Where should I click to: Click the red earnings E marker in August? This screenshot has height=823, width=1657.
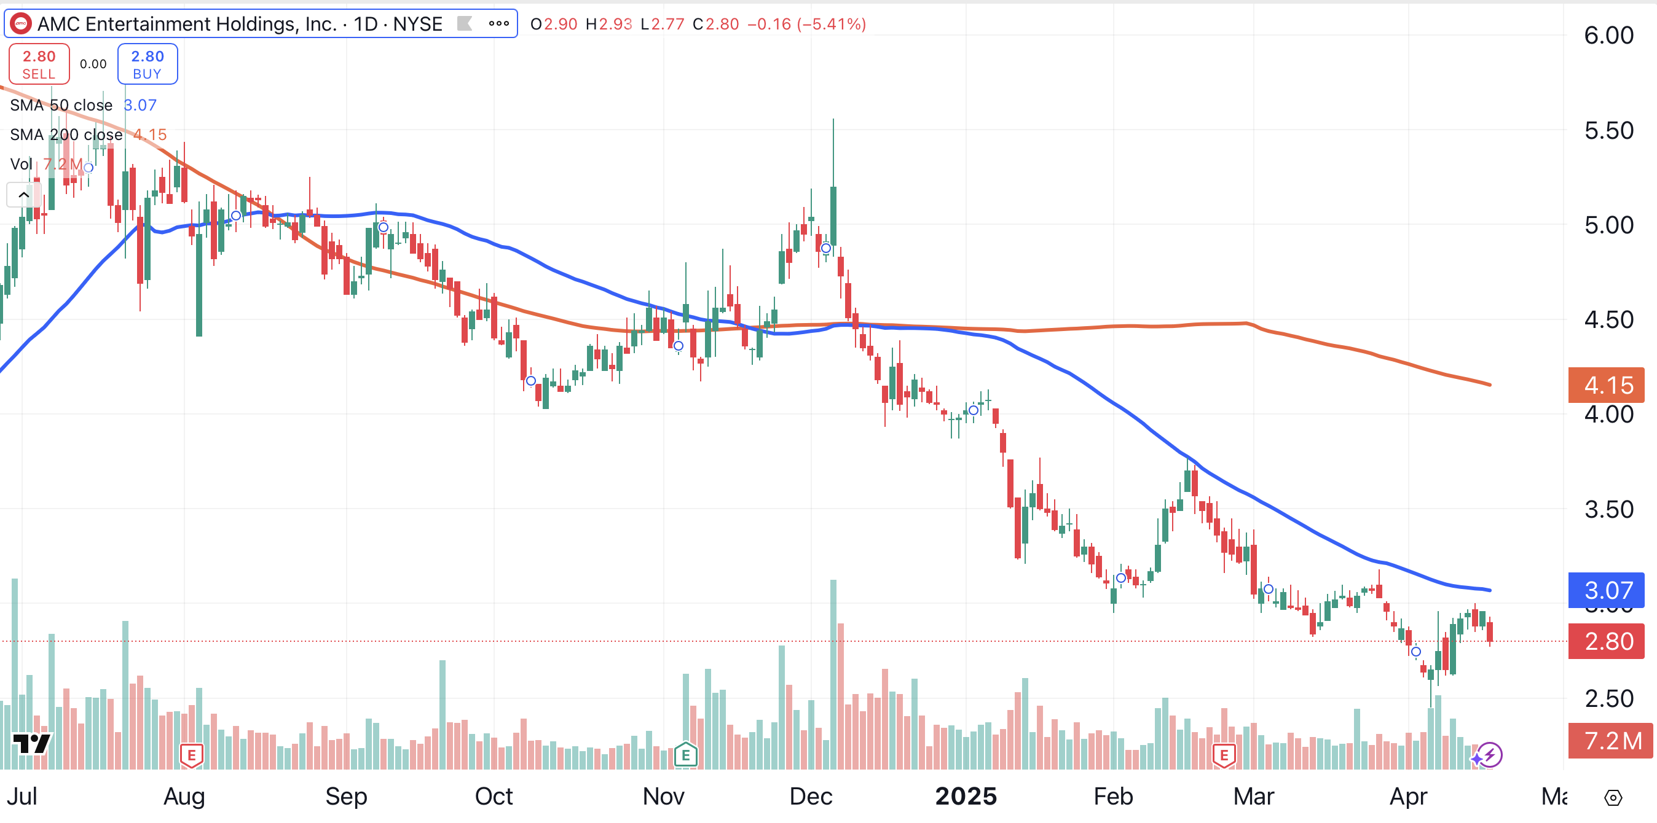192,755
